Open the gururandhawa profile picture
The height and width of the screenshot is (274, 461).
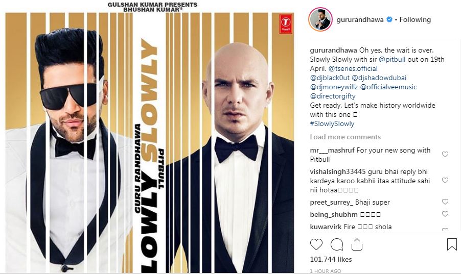pos(320,19)
